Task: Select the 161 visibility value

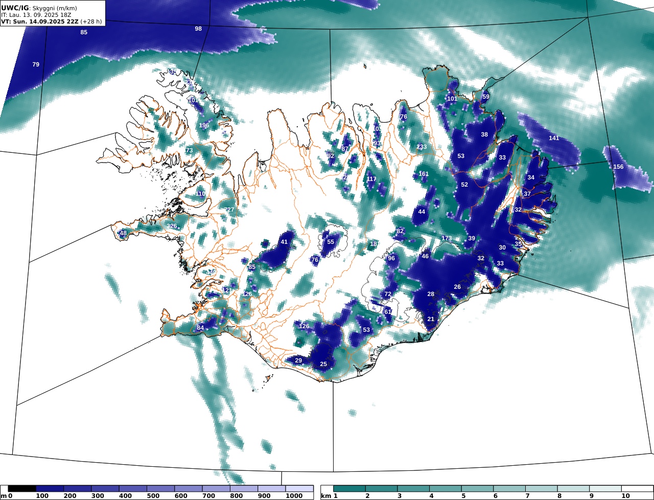Action: [424, 174]
